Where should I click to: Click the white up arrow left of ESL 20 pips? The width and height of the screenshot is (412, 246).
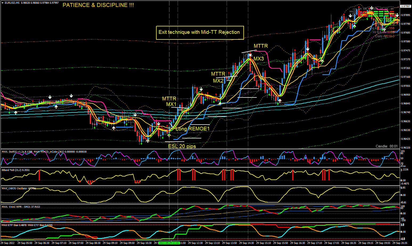click(x=147, y=141)
